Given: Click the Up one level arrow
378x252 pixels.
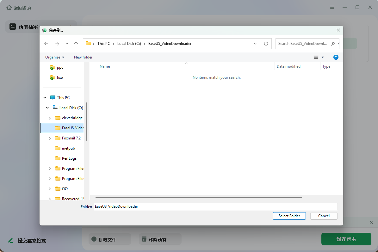Looking at the screenshot, I should [76, 44].
